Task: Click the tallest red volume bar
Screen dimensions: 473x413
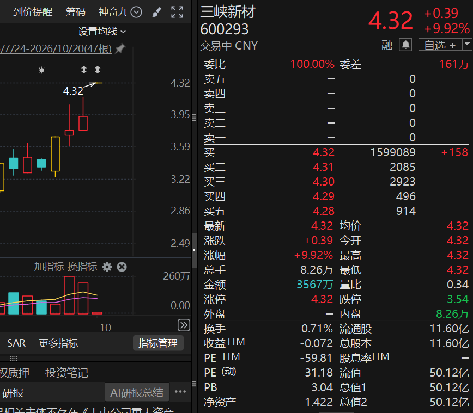Action: 69,295
